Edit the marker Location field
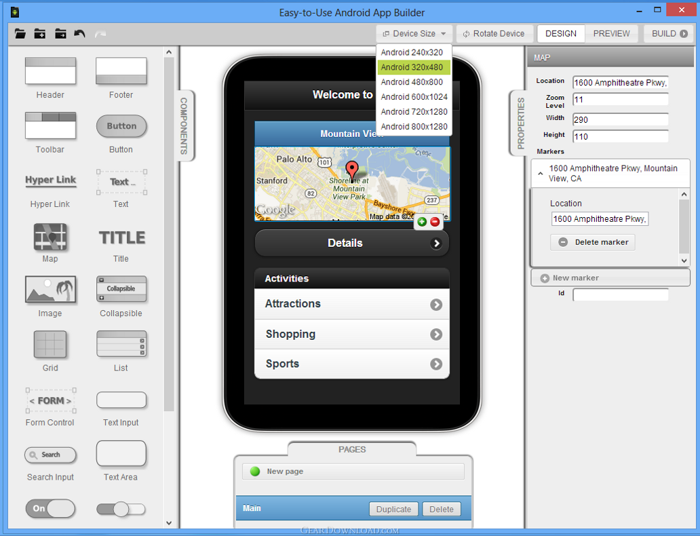 point(600,219)
